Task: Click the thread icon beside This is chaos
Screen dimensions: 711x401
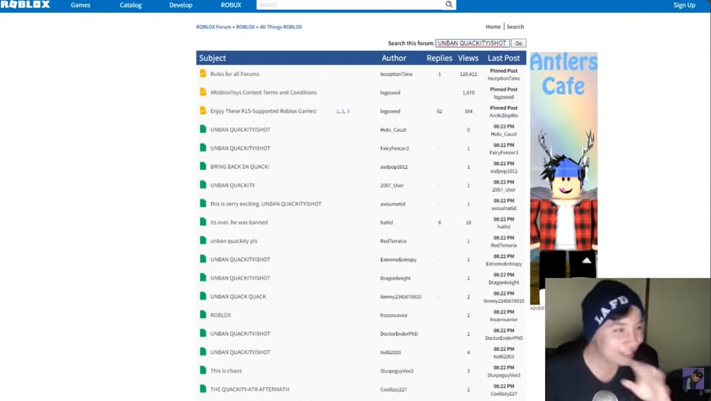Action: click(x=203, y=370)
